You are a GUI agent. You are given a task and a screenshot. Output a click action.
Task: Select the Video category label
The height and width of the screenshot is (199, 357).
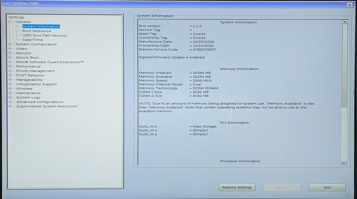tap(22, 49)
